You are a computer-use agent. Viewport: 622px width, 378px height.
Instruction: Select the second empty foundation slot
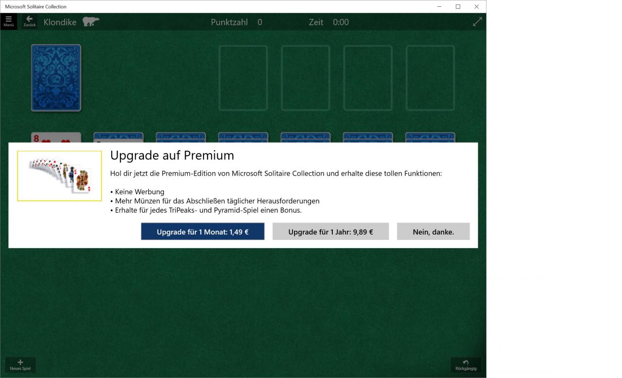(x=306, y=78)
